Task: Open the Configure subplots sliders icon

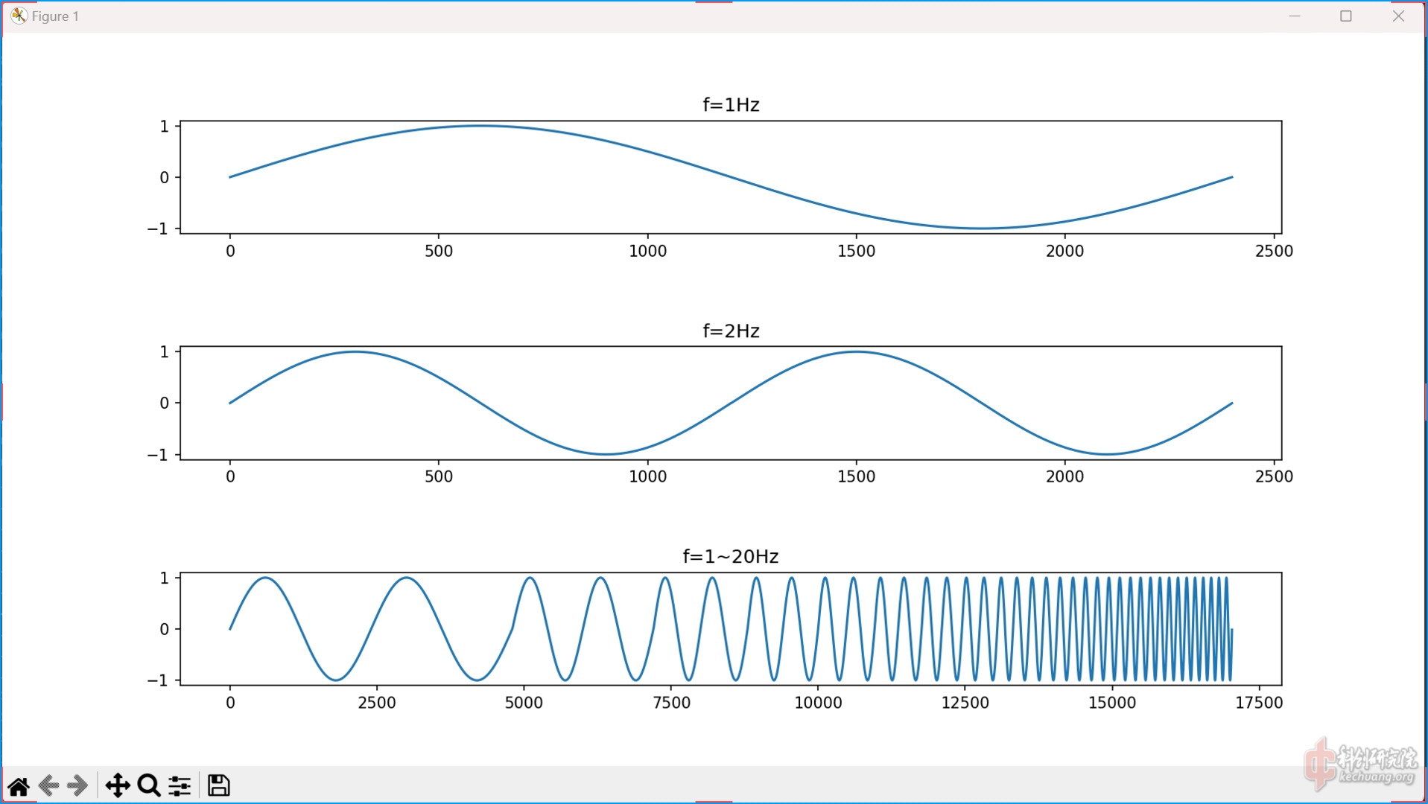Action: pyautogui.click(x=180, y=785)
